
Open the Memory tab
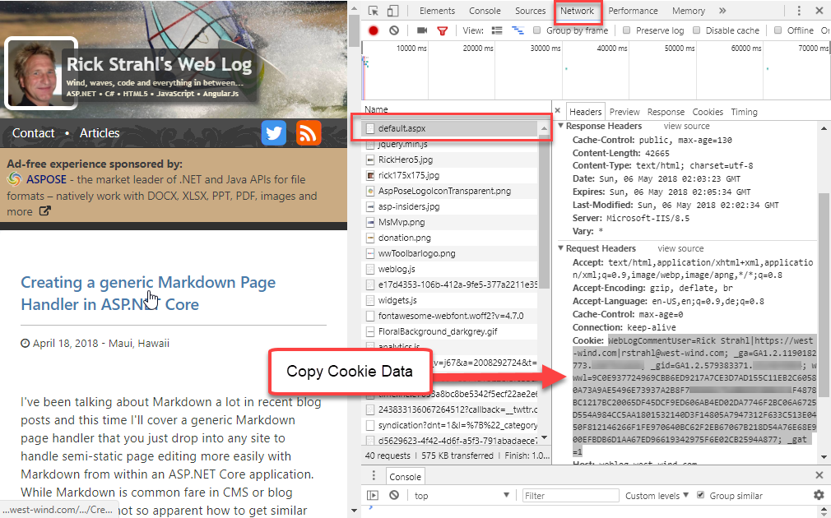(x=689, y=11)
